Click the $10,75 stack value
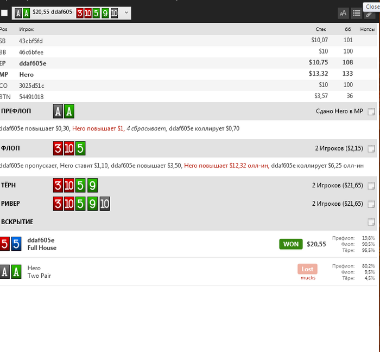This screenshot has width=380, height=352. (318, 62)
